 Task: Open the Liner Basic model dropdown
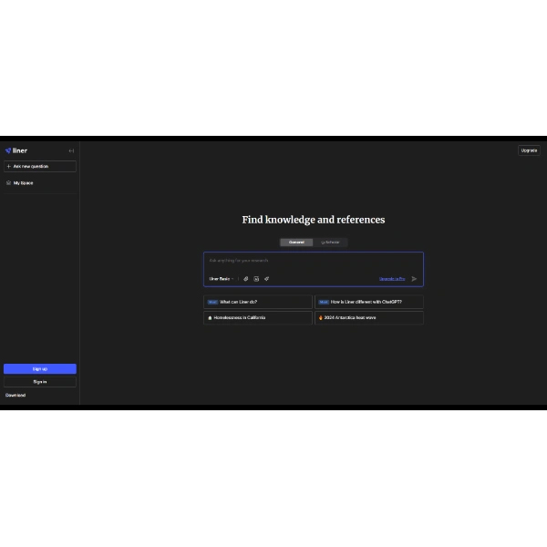click(x=222, y=279)
